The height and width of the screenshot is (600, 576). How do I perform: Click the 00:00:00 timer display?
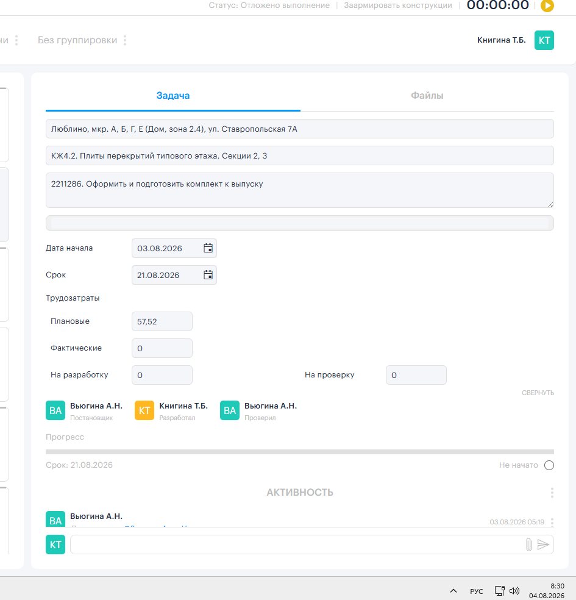click(x=497, y=5)
